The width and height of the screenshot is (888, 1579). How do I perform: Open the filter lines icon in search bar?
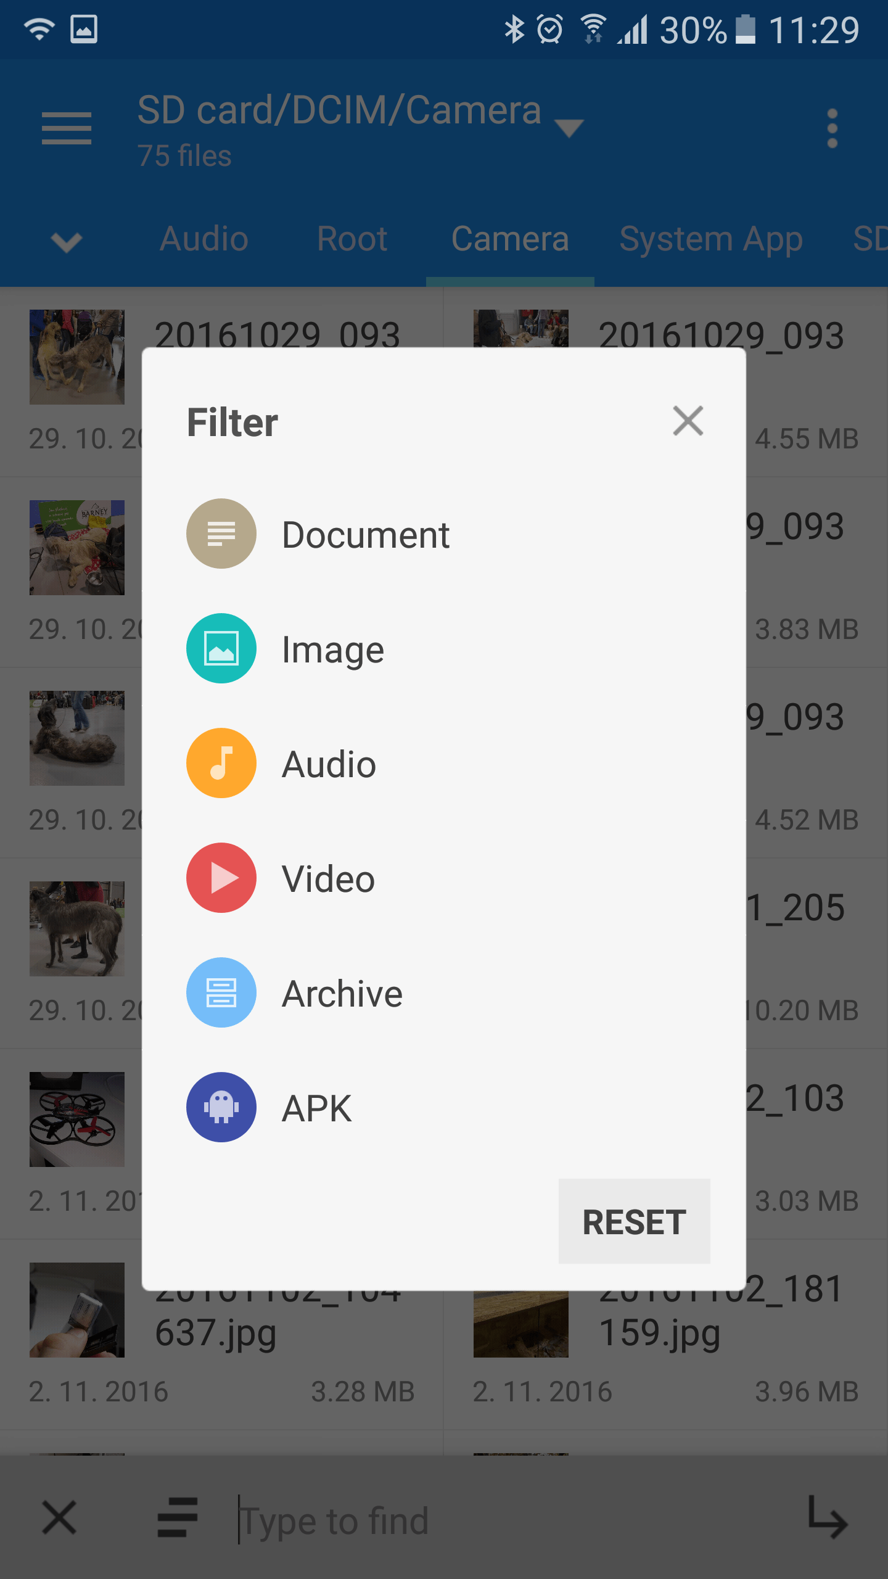coord(178,1518)
